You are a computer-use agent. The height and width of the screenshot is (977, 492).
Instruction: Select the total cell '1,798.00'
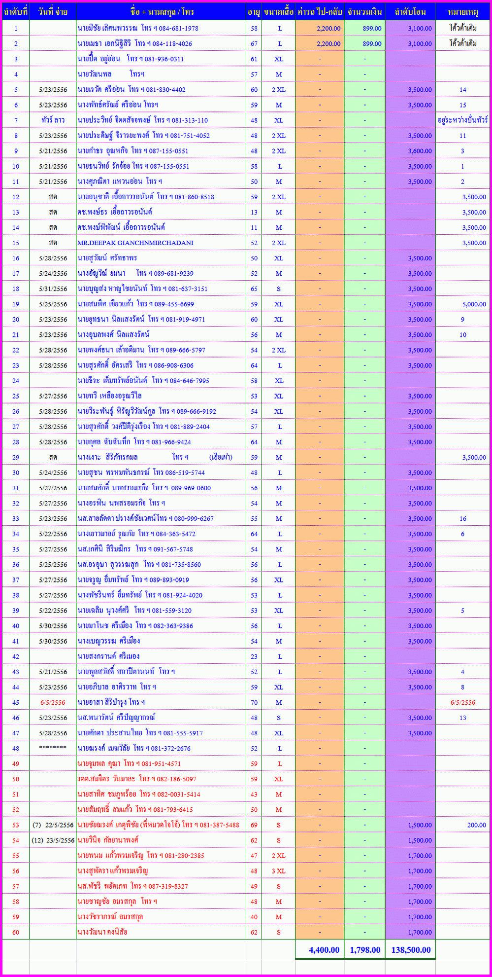click(364, 949)
